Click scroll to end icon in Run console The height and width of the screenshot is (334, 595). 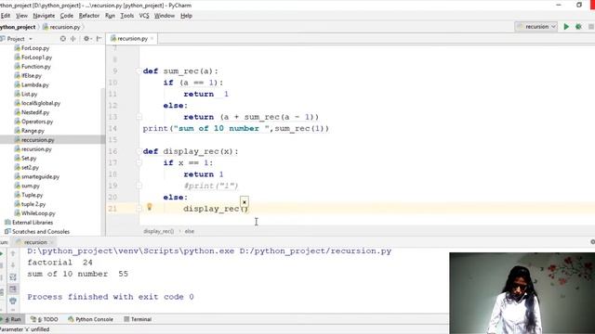[13, 289]
